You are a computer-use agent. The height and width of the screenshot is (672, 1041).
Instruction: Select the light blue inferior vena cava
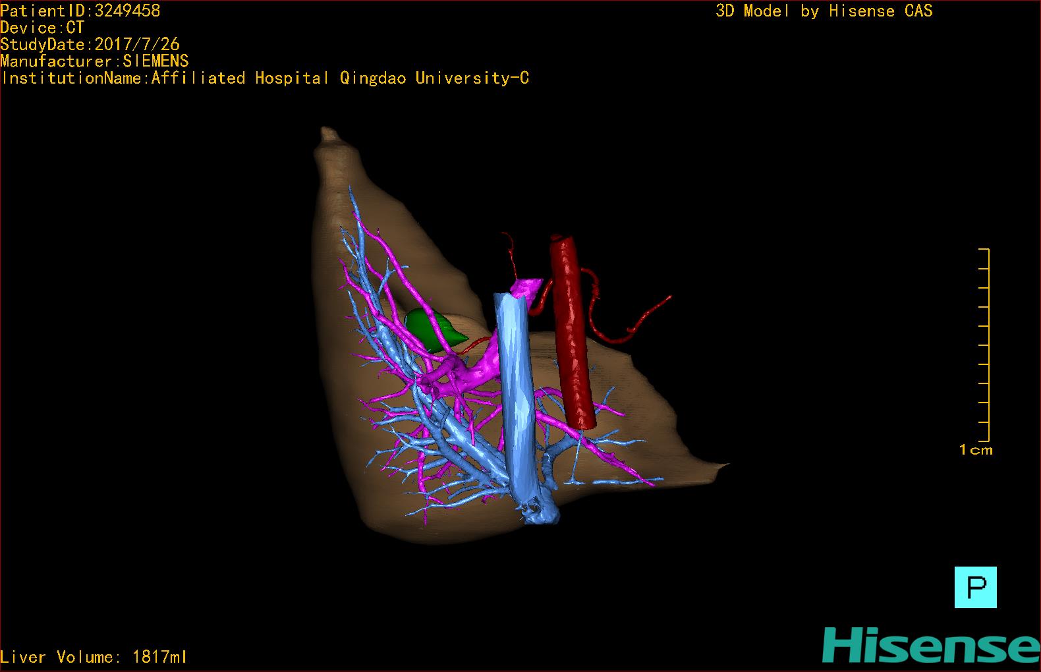point(518,402)
